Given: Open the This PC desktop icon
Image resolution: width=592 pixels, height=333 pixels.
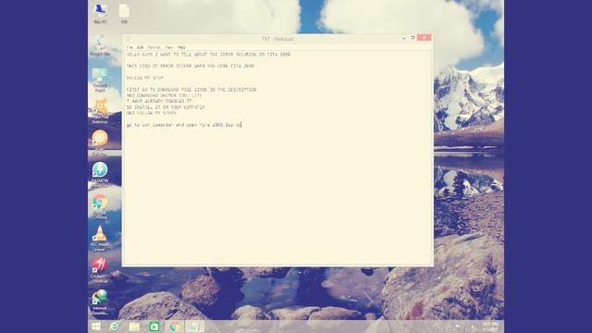Looking at the screenshot, I should click(100, 14).
